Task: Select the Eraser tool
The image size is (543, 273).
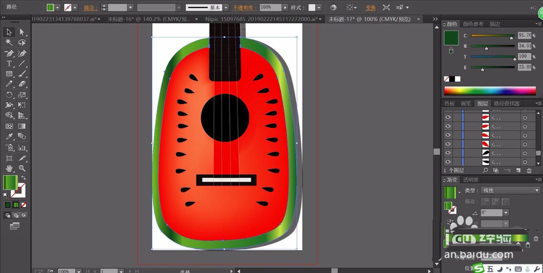Action: click(22, 84)
